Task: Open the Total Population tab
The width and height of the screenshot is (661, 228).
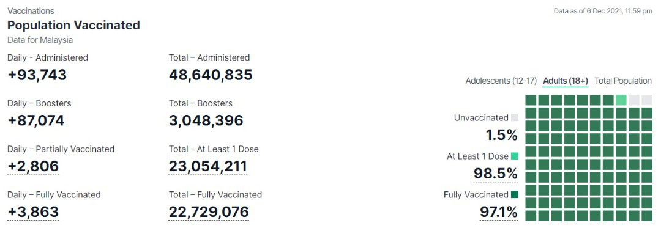Action: click(623, 81)
